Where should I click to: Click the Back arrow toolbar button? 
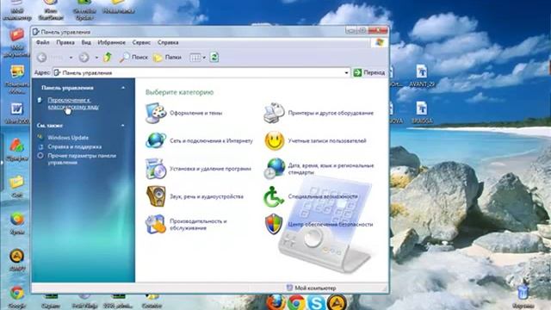point(42,58)
